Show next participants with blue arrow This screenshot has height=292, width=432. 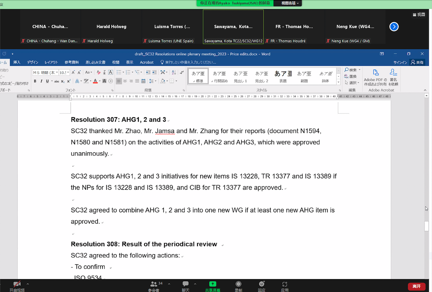coord(394,26)
